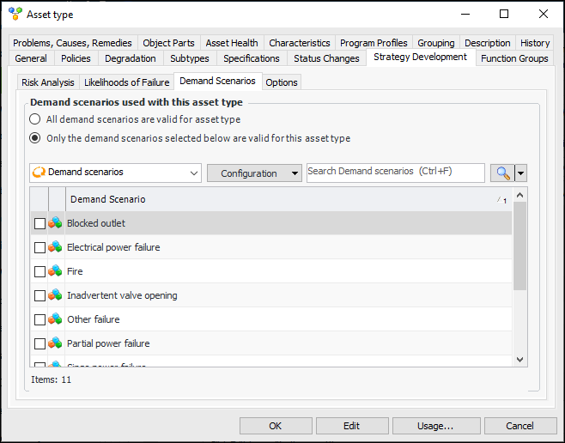Switch to the Risk Analysis tab
Image resolution: width=565 pixels, height=443 pixels.
(48, 82)
